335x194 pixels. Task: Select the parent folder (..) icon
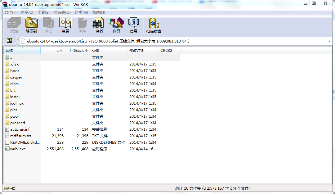[7, 57]
